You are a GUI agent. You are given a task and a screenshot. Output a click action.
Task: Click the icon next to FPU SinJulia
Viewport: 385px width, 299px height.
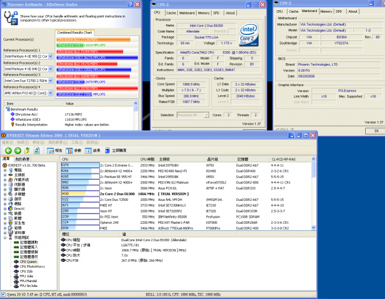16,286
